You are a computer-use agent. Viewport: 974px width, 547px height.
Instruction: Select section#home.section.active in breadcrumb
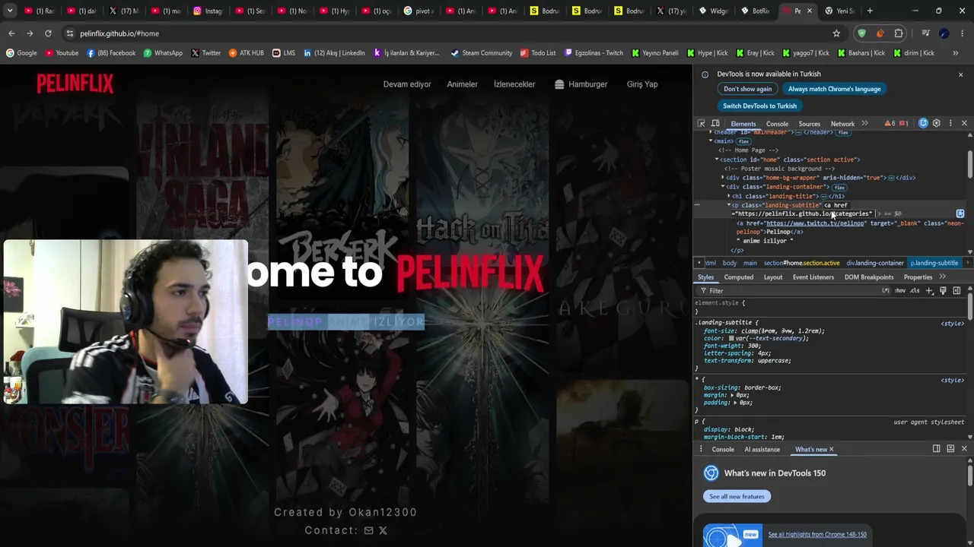click(801, 263)
